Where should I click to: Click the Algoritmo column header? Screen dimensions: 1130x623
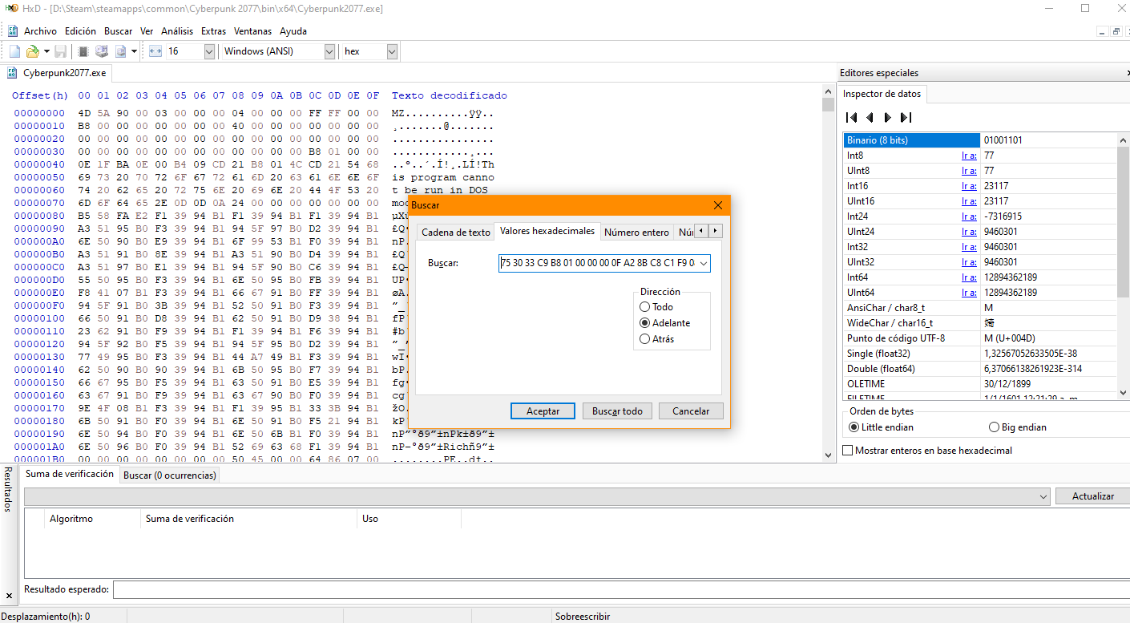pyautogui.click(x=93, y=519)
